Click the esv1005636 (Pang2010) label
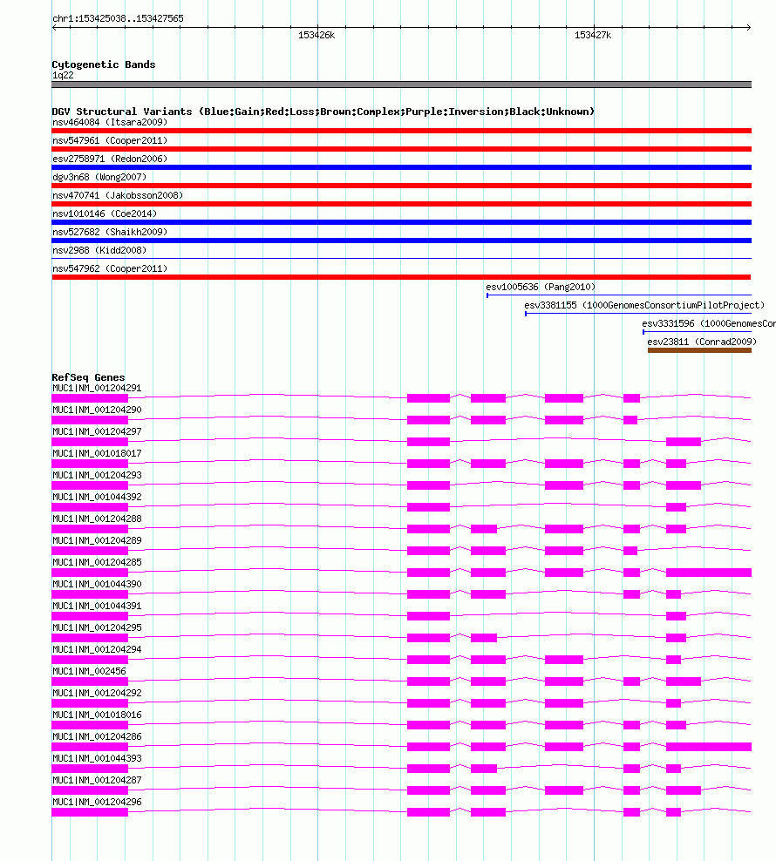Image resolution: width=776 pixels, height=861 pixels. [541, 287]
